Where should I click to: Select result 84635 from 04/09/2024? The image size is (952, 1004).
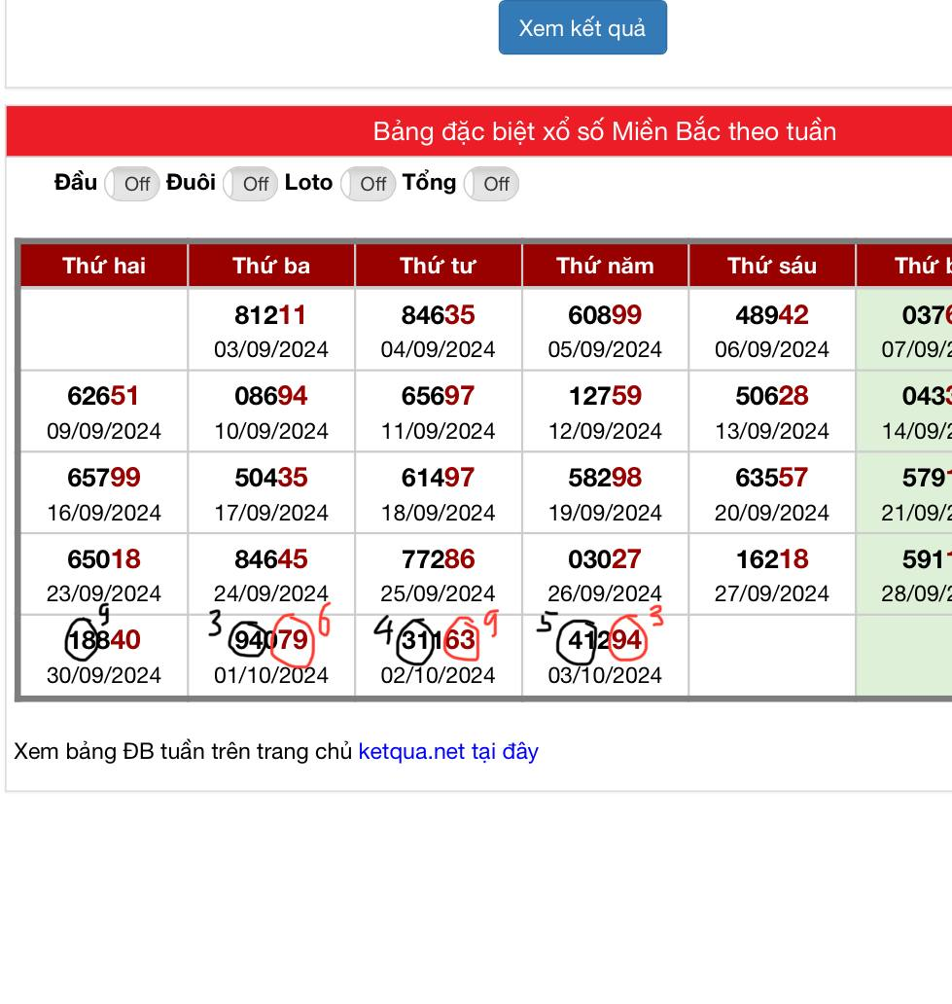tap(439, 315)
